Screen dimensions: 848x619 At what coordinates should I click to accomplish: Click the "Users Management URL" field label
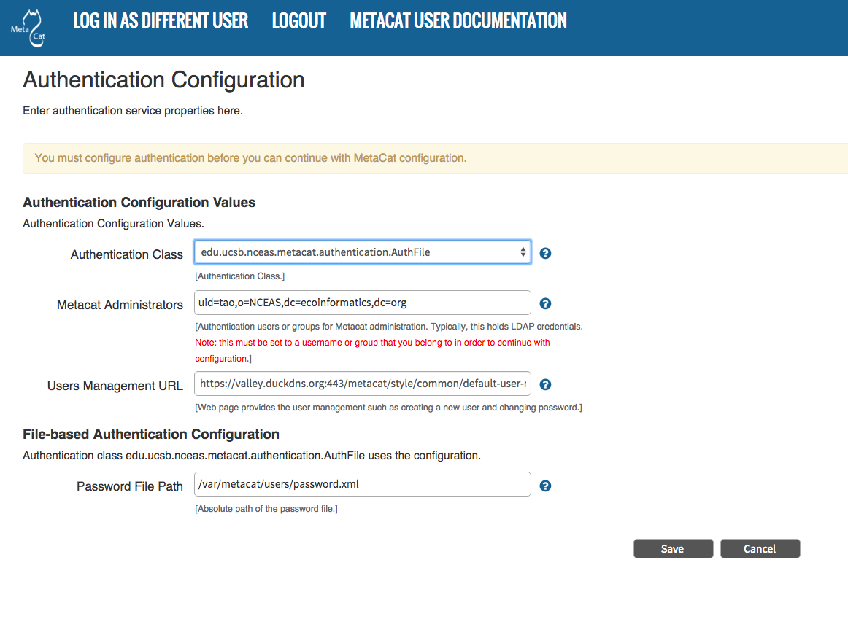(115, 386)
